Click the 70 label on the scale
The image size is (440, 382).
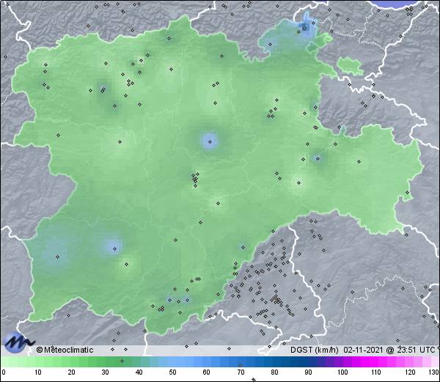coord(241,372)
